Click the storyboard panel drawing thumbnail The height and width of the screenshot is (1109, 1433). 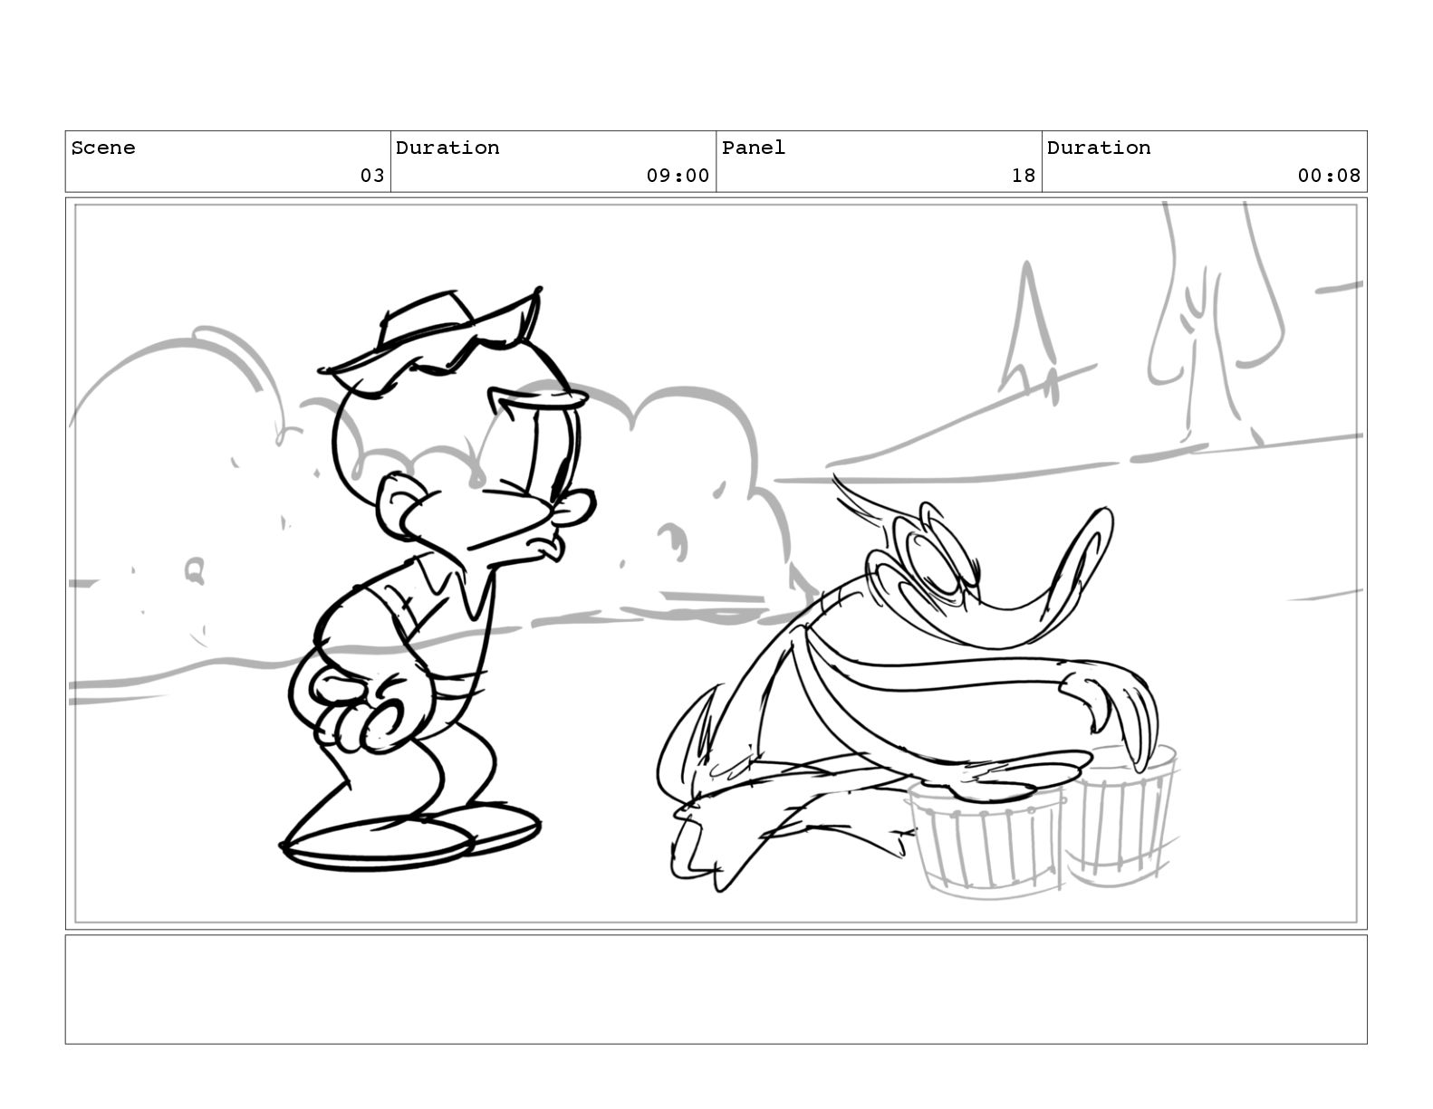click(716, 563)
